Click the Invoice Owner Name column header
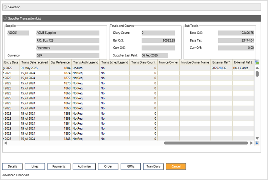The image size is (268, 180). [x=195, y=62]
